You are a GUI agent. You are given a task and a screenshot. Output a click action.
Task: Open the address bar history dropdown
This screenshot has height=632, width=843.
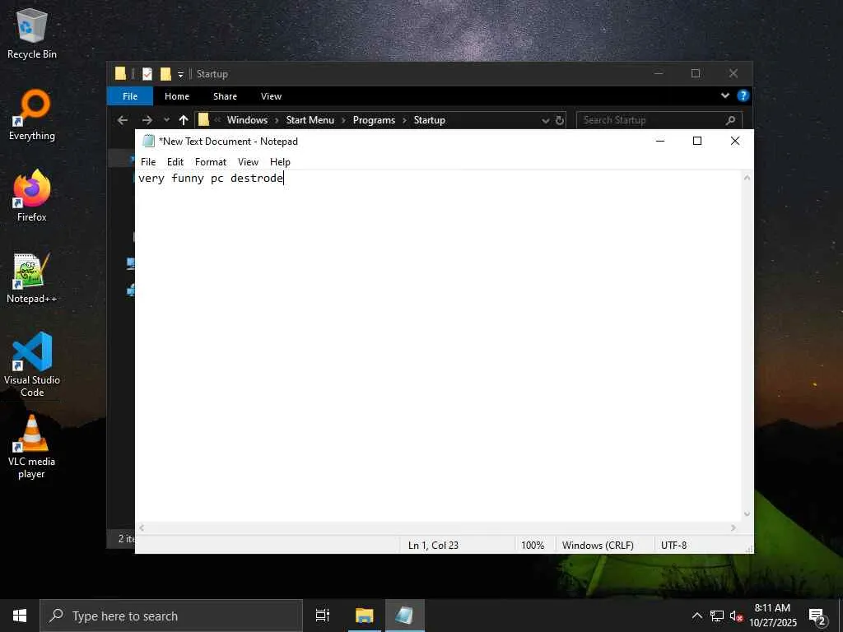pos(545,120)
